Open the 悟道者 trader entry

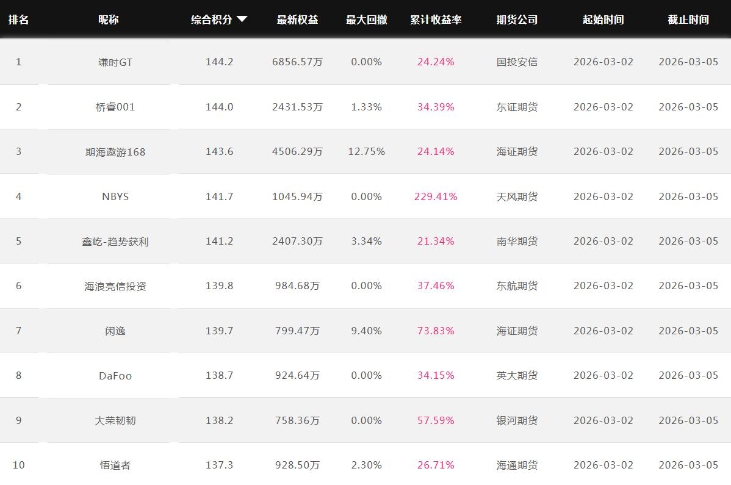(115, 465)
